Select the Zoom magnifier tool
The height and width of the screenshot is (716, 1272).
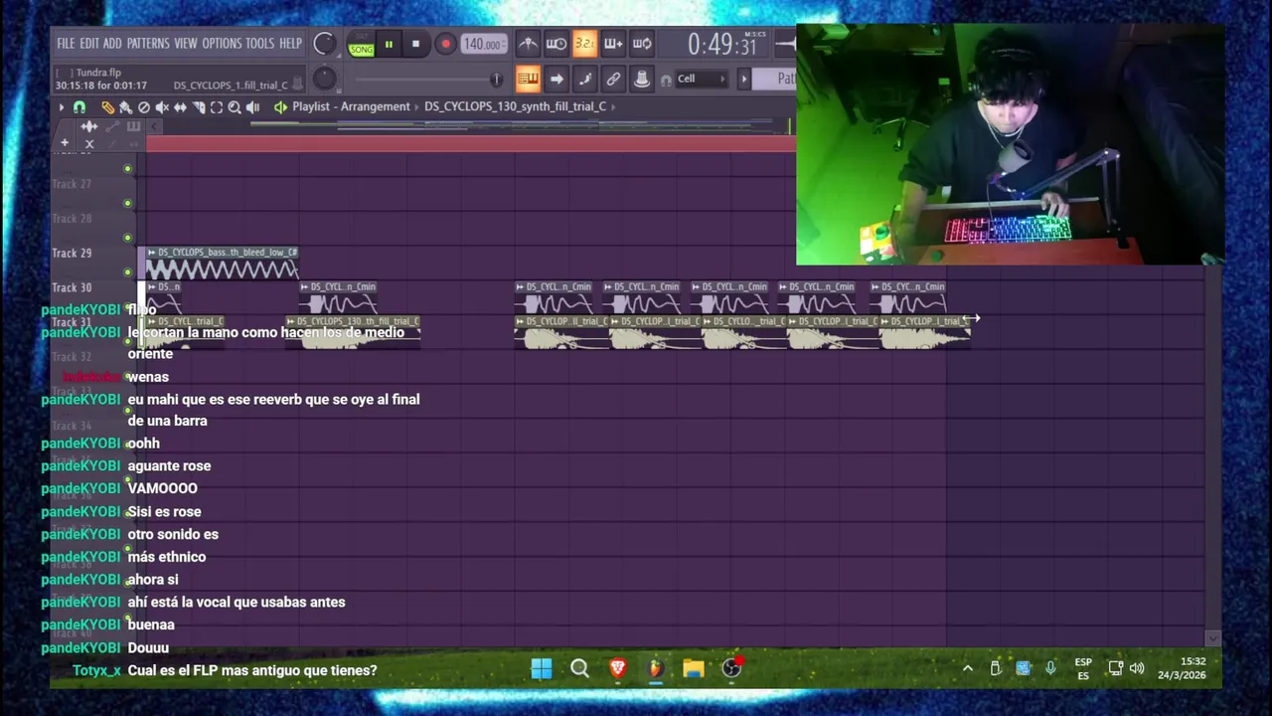coord(235,107)
